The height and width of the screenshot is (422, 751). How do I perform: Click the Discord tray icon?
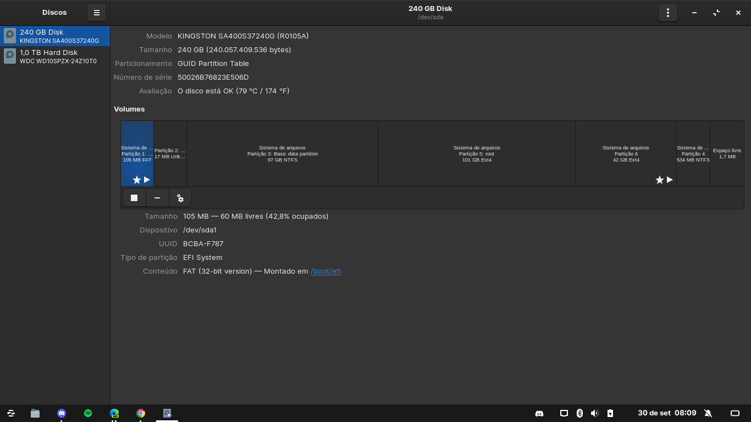coord(539,413)
